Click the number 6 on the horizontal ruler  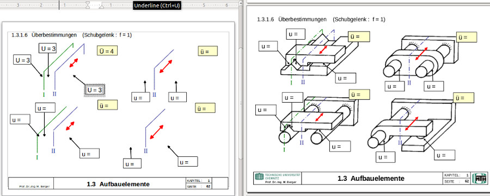click(x=226, y=5)
